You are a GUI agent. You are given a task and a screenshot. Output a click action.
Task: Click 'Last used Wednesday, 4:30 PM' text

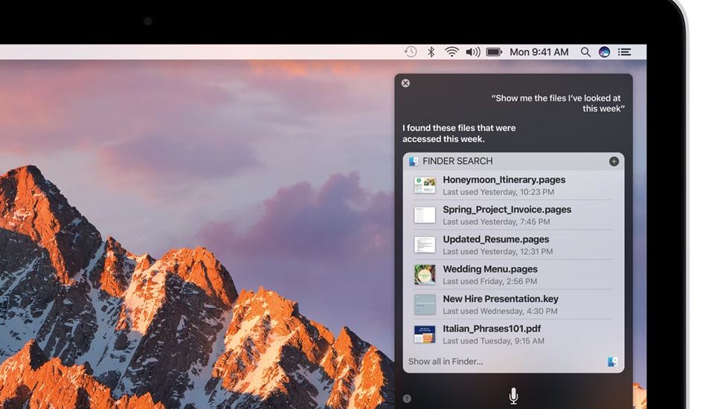point(500,311)
